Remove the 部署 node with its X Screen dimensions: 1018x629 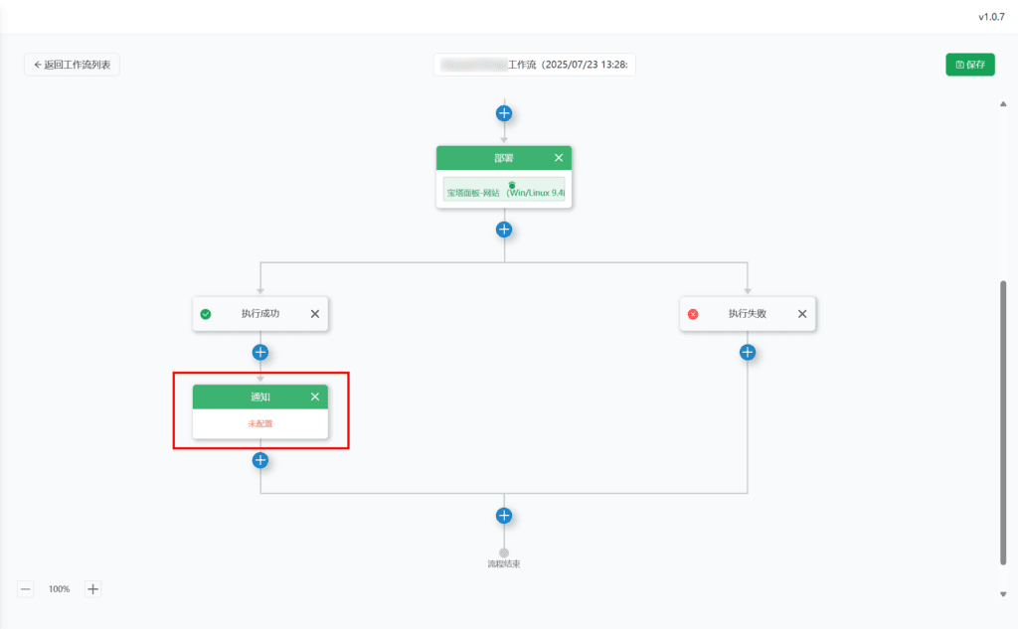click(559, 158)
